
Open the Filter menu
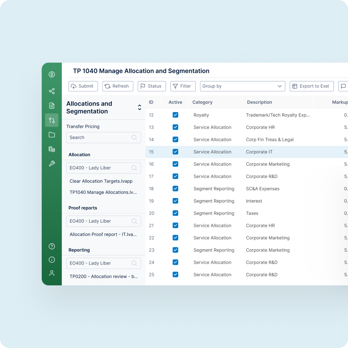point(183,86)
